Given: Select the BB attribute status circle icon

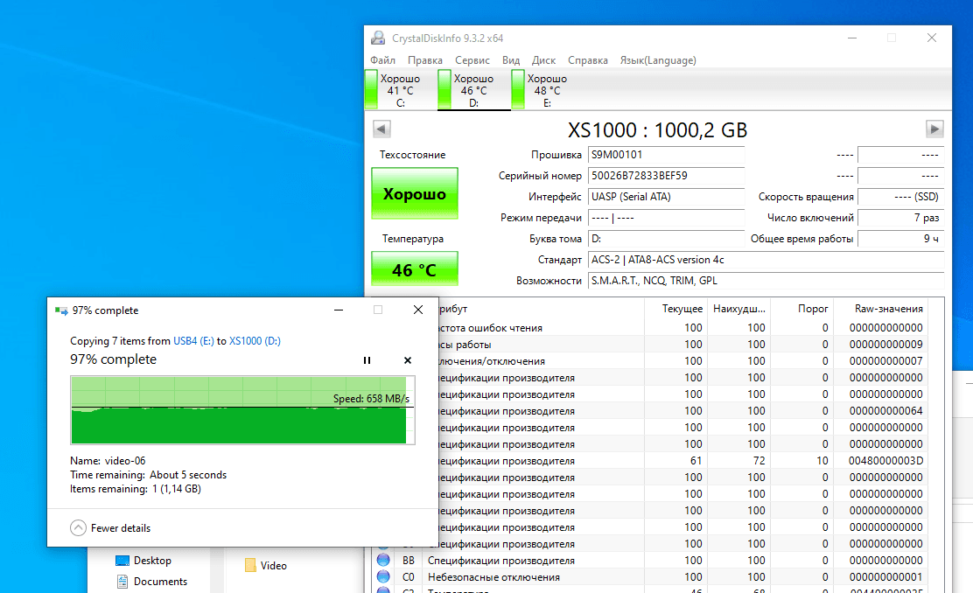Looking at the screenshot, I should 383,560.
